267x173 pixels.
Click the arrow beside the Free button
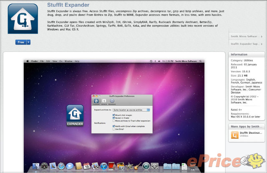pos(28,42)
